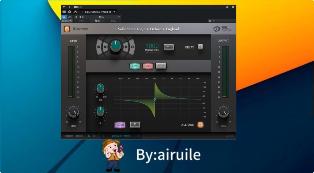
Task: Click the INPUT level meter
Action: click(x=71, y=72)
